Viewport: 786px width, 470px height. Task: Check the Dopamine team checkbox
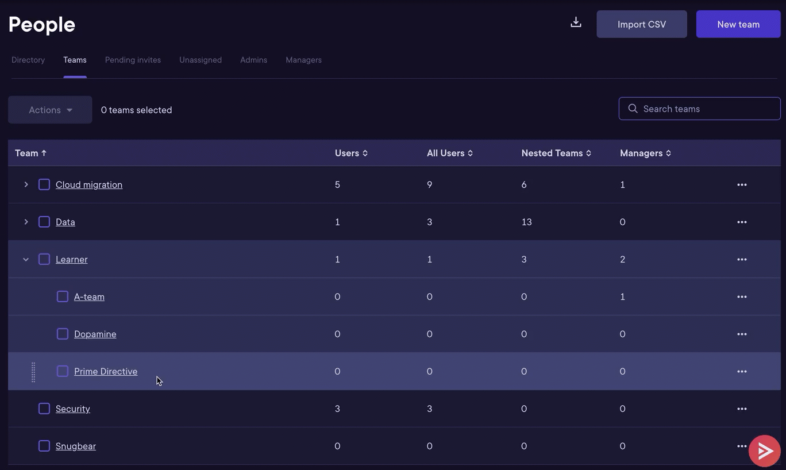62,334
